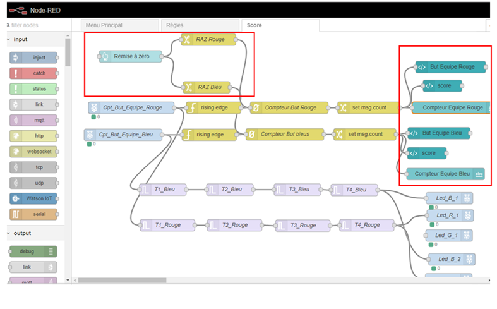This screenshot has height=309, width=497.
Task: Select the Cpt_But_Equipe_Bleu GPIO node
Action: pos(123,135)
